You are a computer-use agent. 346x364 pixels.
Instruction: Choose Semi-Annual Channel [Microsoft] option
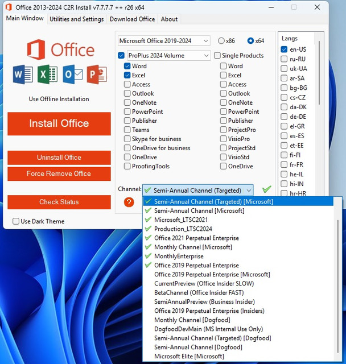coord(238,210)
